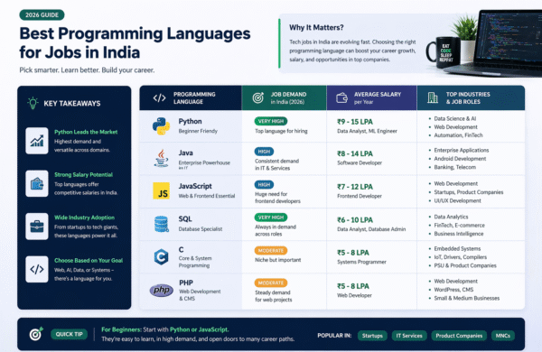The image size is (542, 352).
Task: Click the 2026 GUIDE badge
Action: click(42, 14)
